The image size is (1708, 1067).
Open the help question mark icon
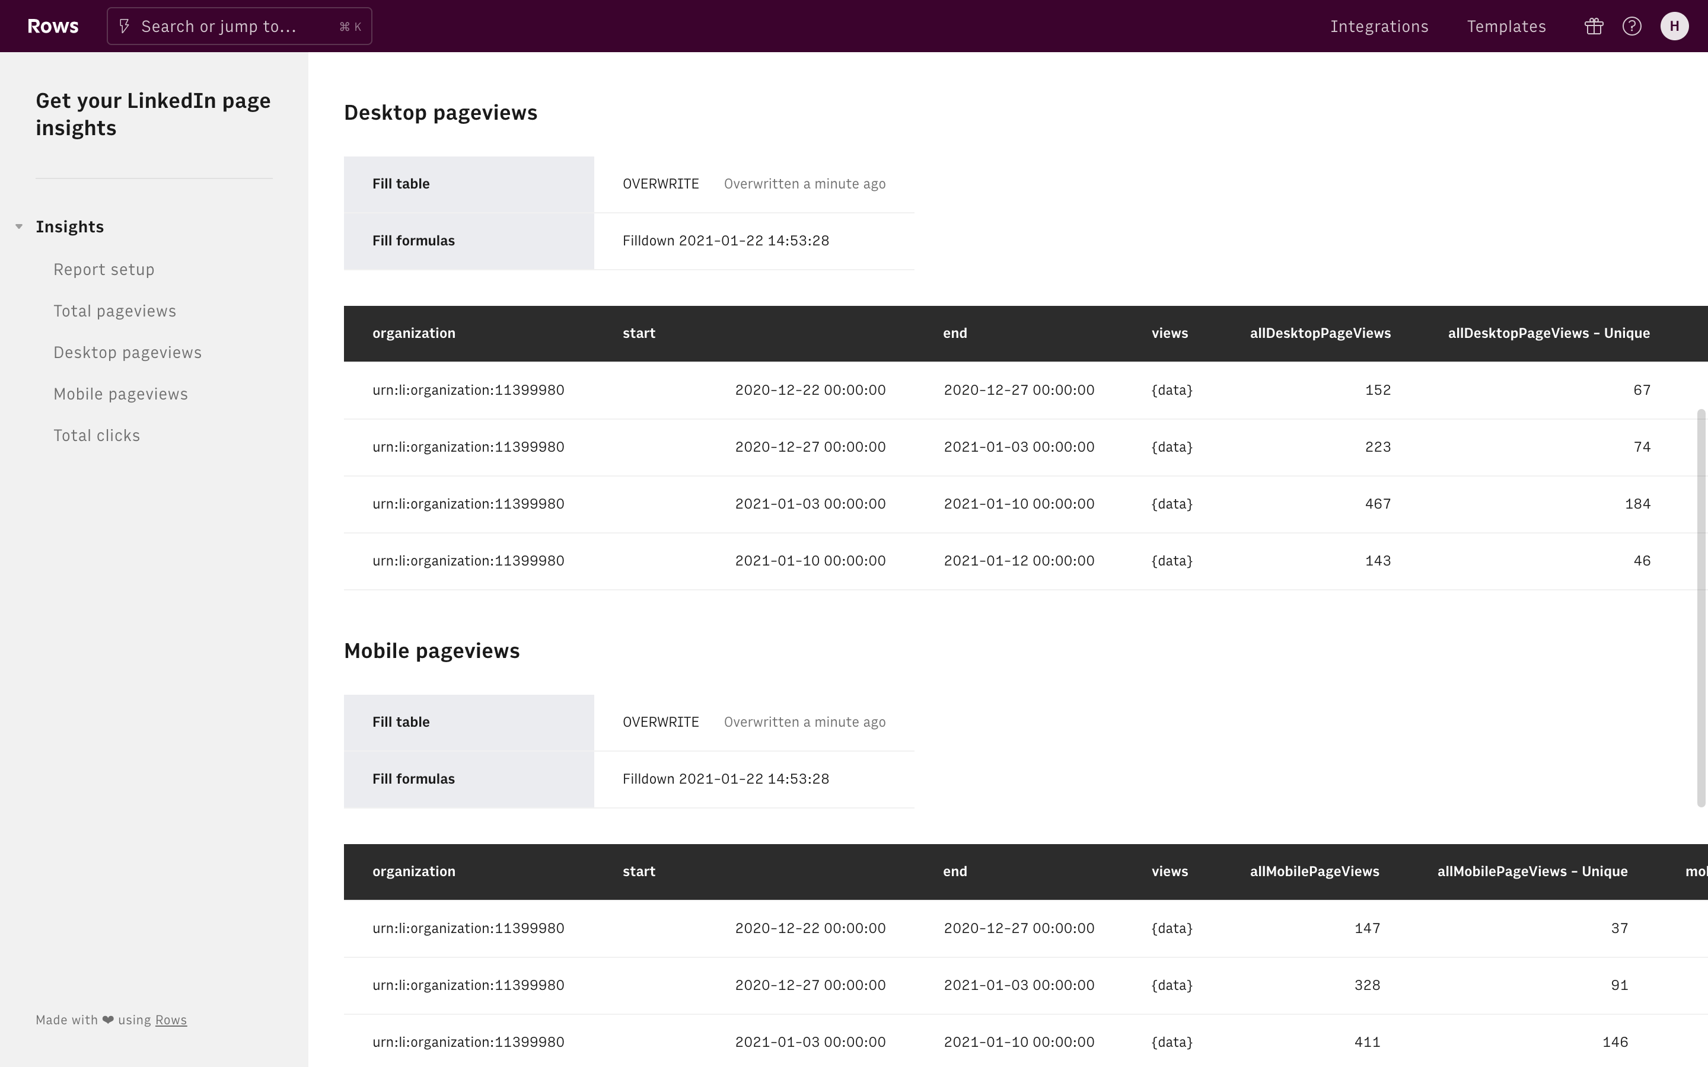click(x=1631, y=26)
